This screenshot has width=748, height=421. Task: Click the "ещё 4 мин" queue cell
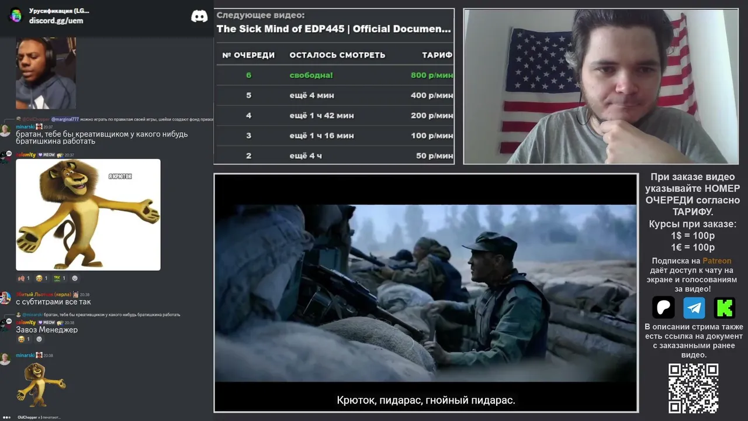click(x=312, y=95)
